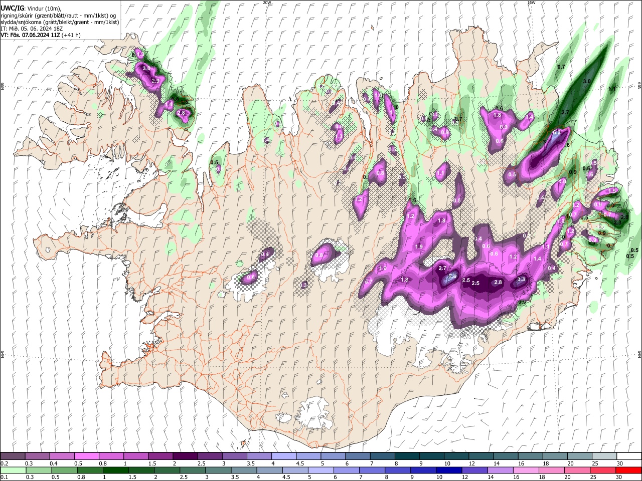The image size is (642, 481).
Task: Click the valid time 'VT: Fös. 07.06.2024 11Z (+41 h)'
Action: click(41, 35)
